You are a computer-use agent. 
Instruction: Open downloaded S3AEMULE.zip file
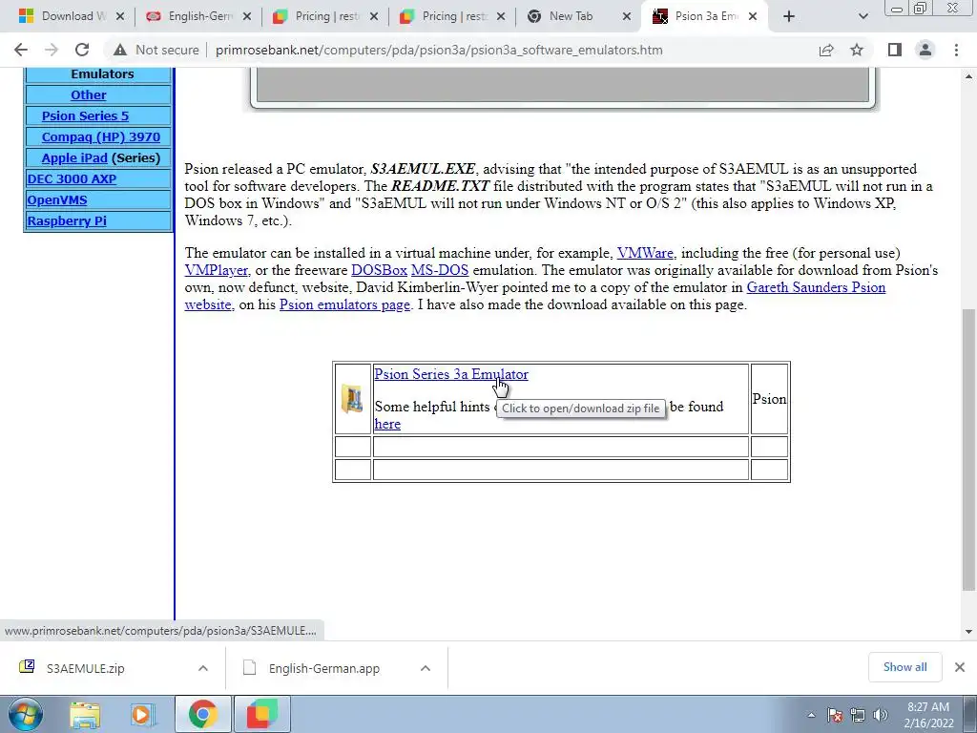click(85, 668)
